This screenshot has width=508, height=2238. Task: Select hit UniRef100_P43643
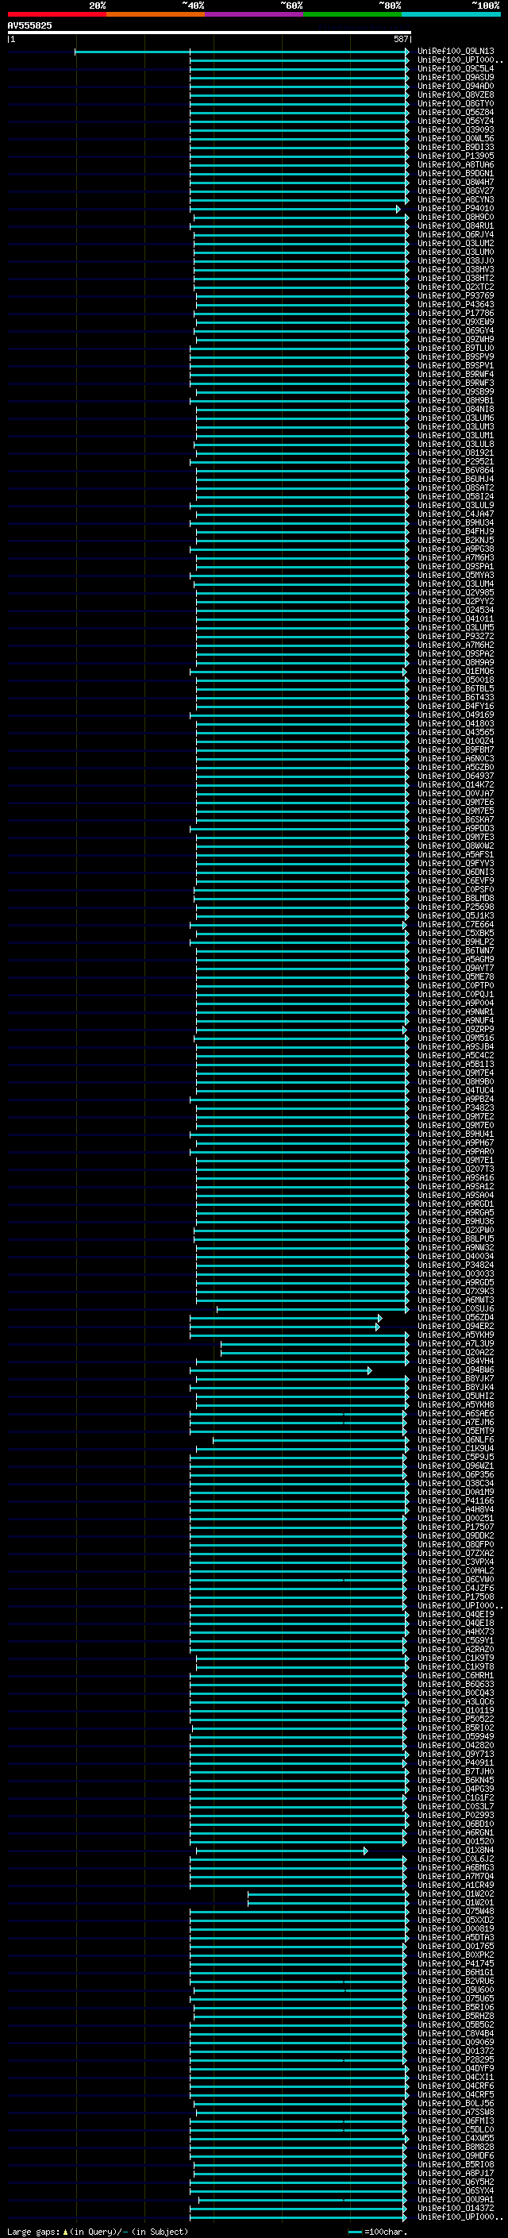click(x=456, y=304)
